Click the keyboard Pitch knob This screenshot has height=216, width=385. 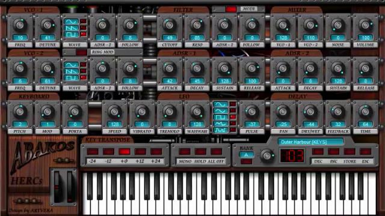pos(20,112)
